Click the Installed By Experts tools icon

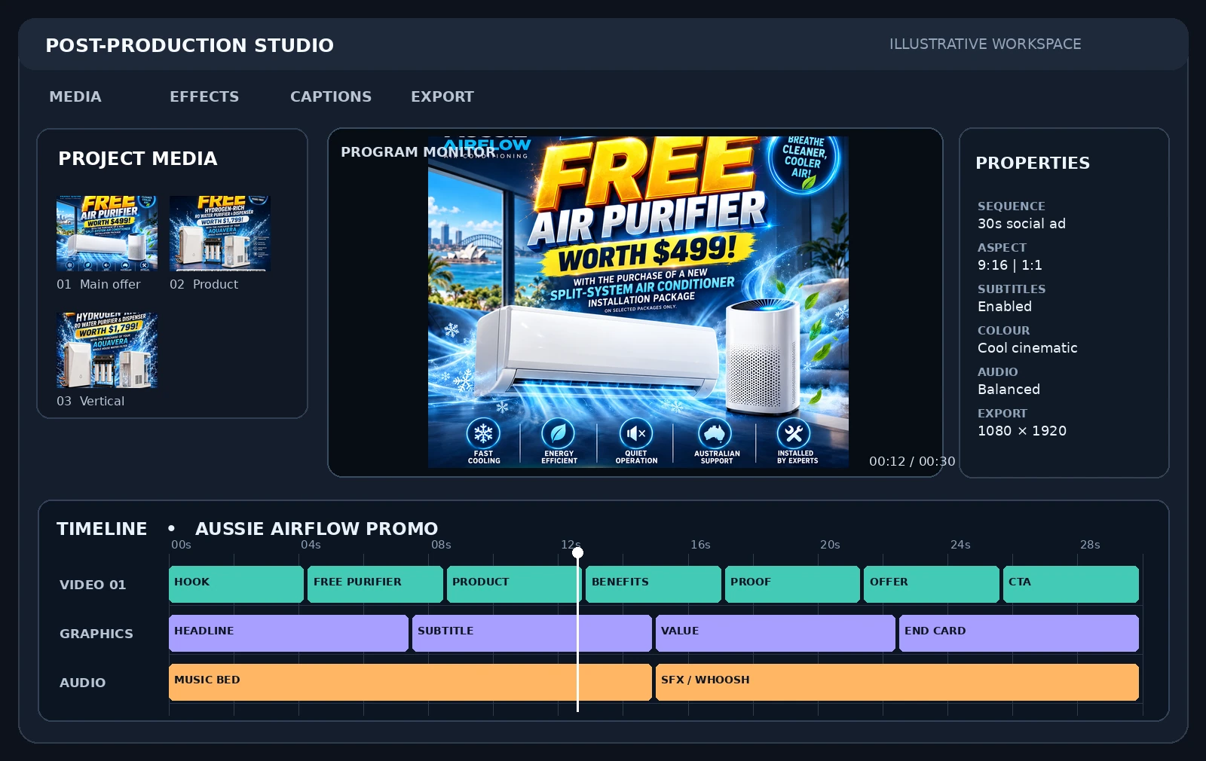coord(794,433)
